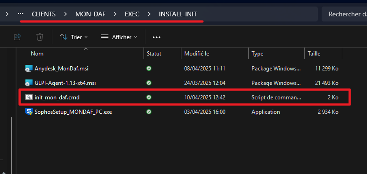Navigate to EXEC in breadcrumb

tap(132, 14)
